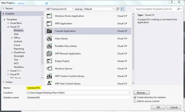Select the Android category

pos(18,41)
